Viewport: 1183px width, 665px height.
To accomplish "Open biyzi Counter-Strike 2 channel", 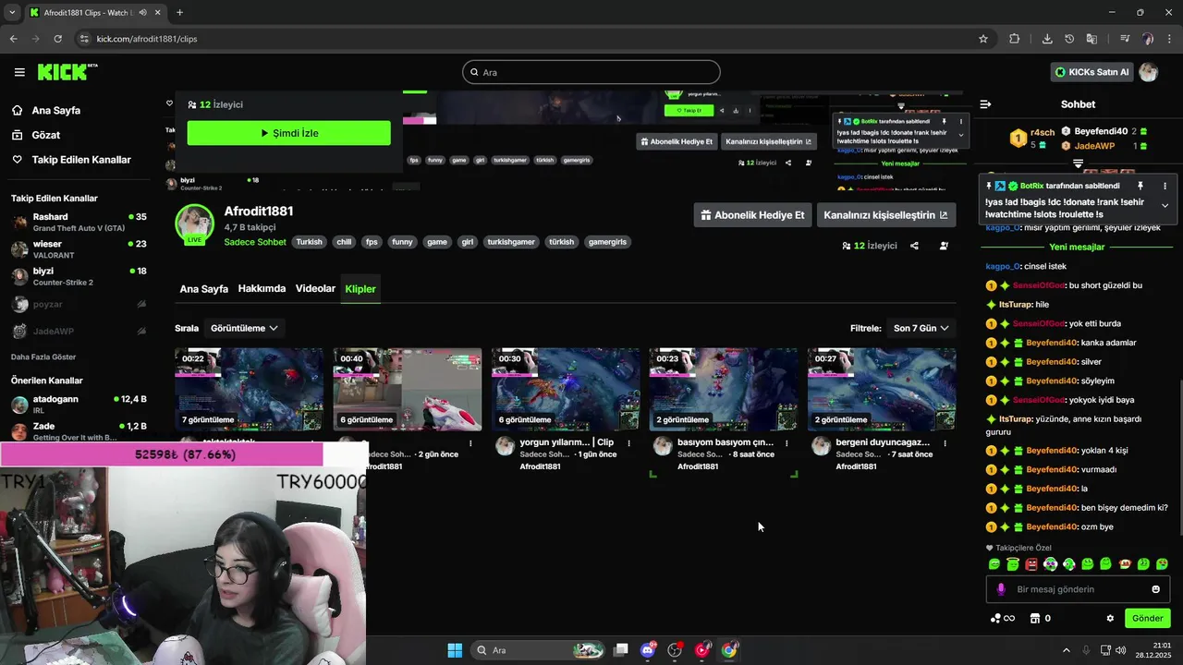I will point(79,276).
